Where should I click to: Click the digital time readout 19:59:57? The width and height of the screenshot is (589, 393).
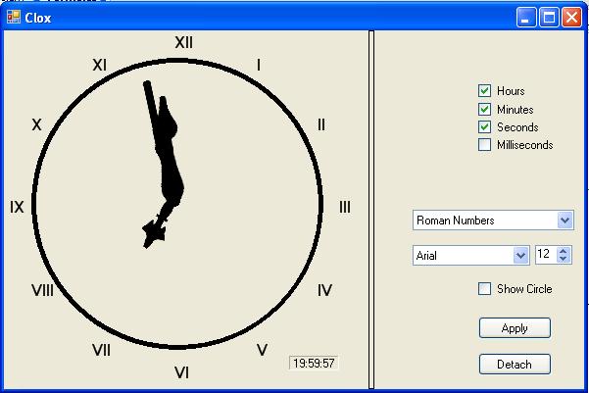[314, 364]
